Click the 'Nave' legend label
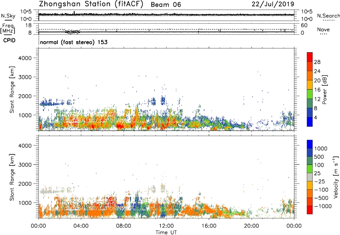The width and height of the screenshot is (340, 235). (323, 30)
